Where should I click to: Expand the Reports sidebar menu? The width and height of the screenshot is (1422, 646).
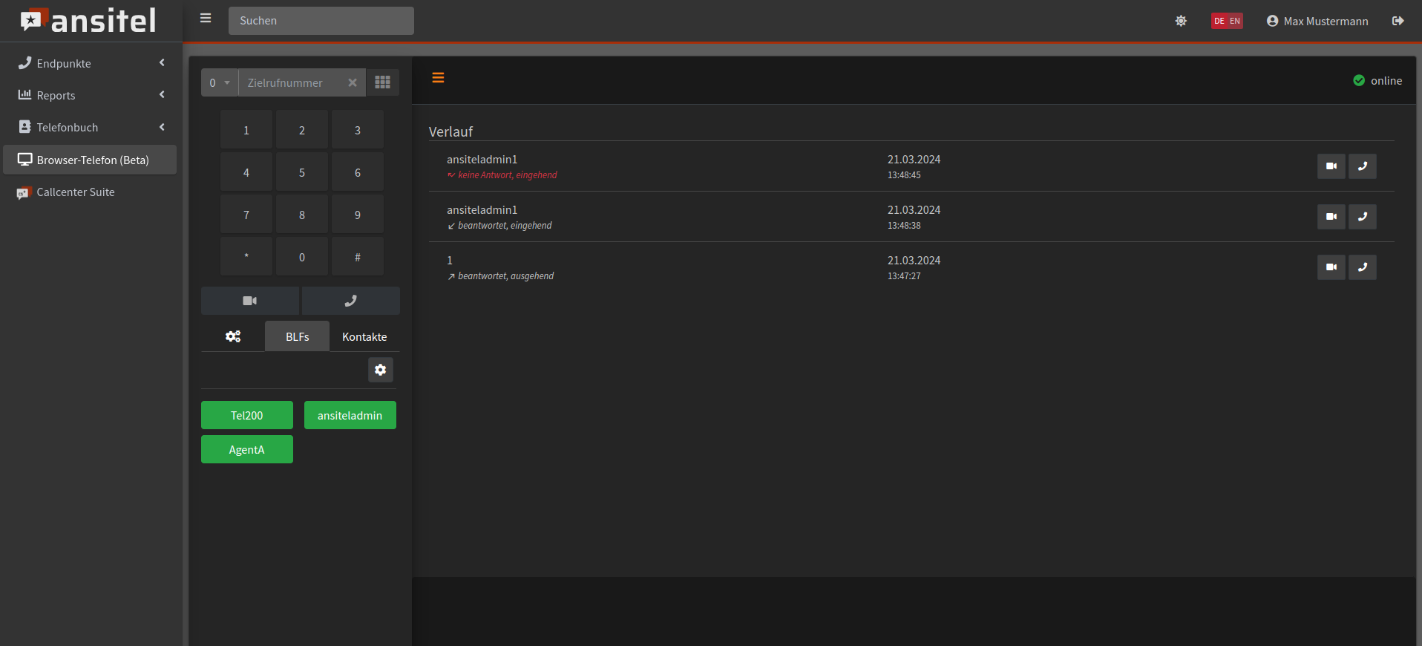point(91,95)
